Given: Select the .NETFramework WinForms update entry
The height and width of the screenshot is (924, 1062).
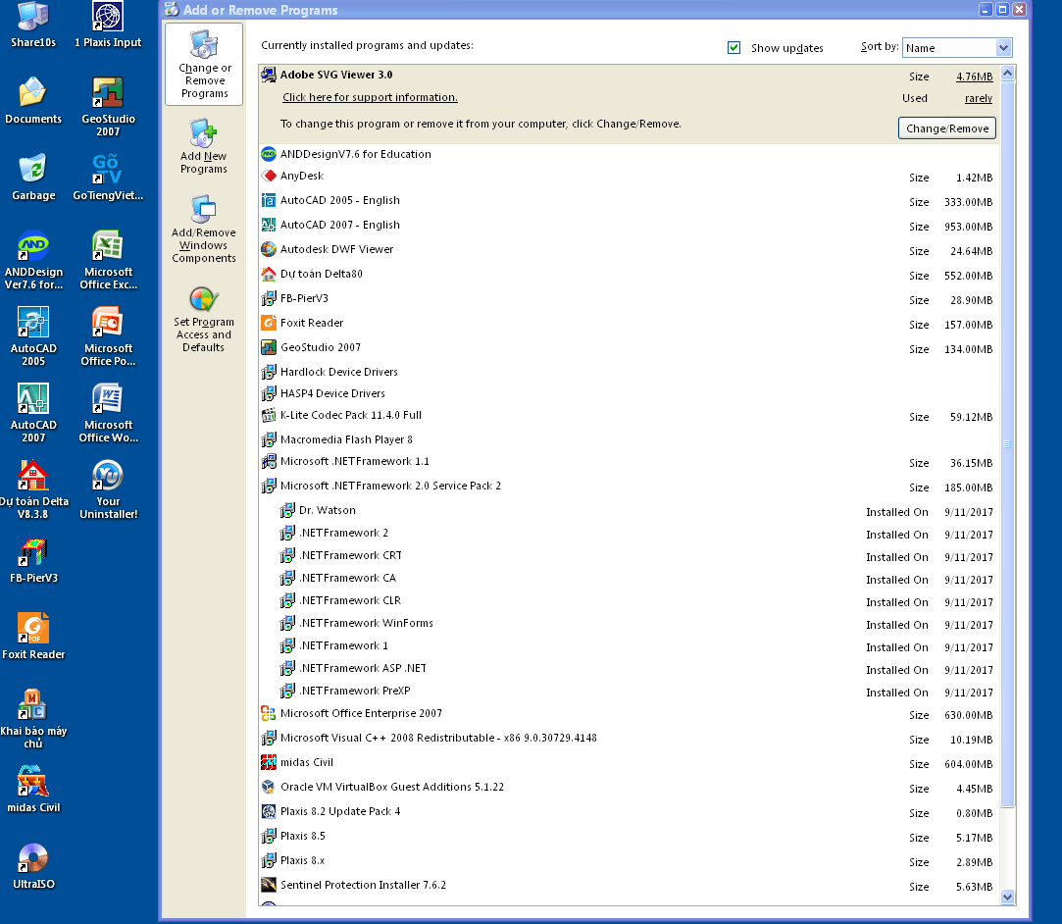Looking at the screenshot, I should pyautogui.click(x=365, y=623).
